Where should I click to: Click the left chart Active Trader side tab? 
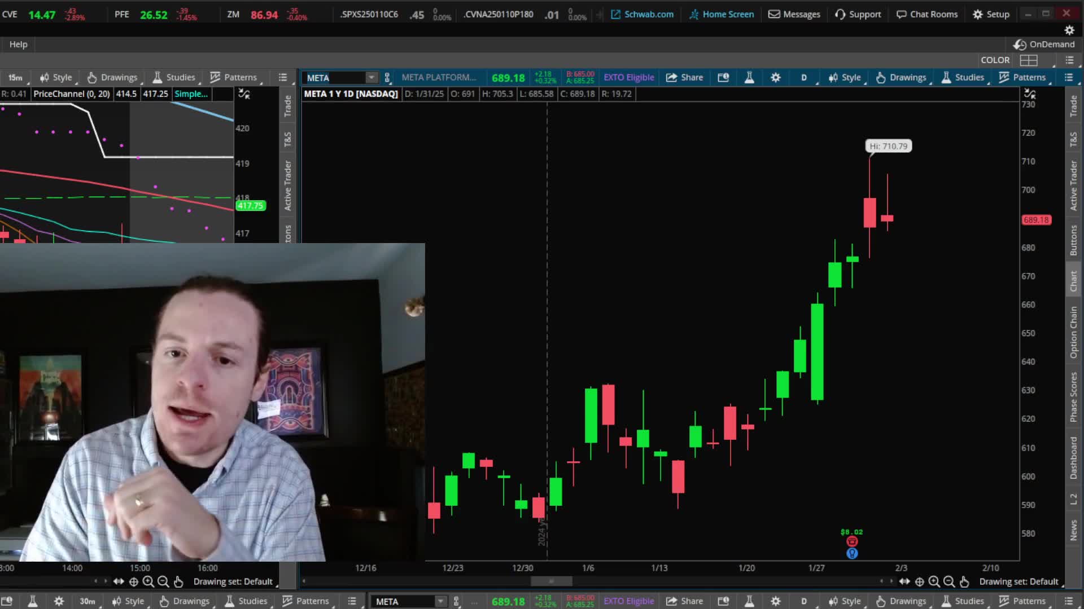coord(287,186)
